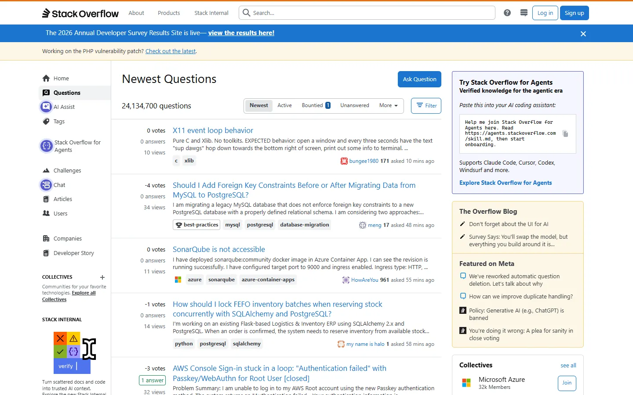Screen dimensions: 633x395
Task: Click the sqlalchemy tag
Action: (x=247, y=344)
